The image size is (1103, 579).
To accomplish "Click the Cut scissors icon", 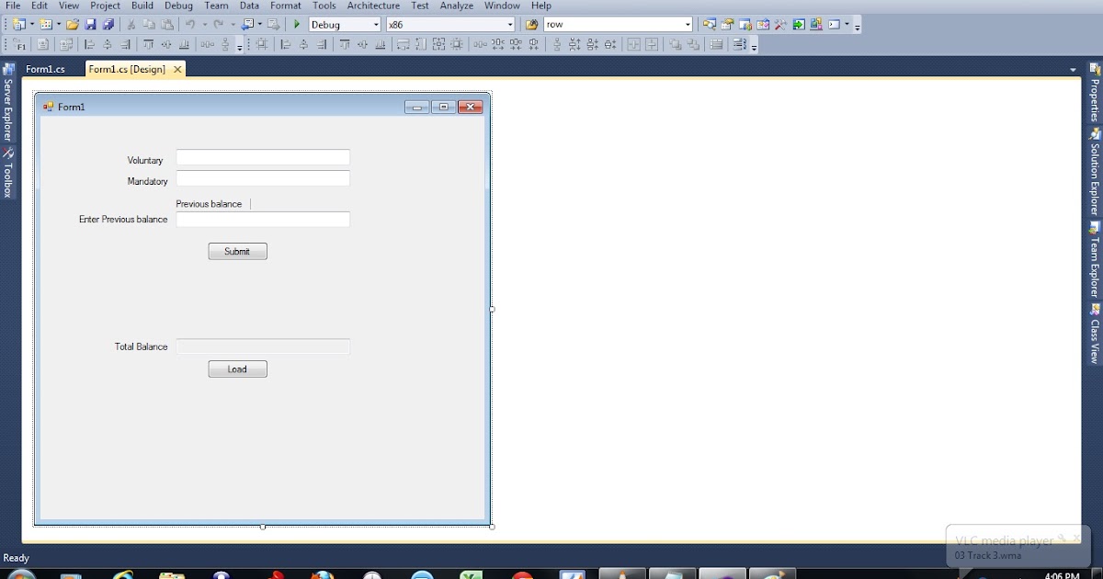I will [x=131, y=25].
